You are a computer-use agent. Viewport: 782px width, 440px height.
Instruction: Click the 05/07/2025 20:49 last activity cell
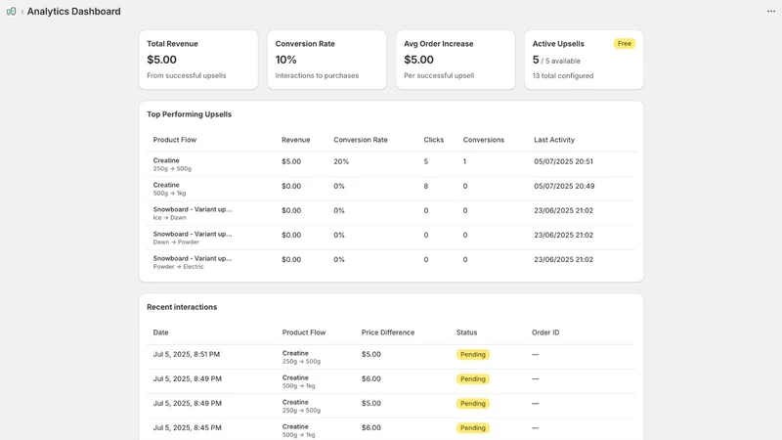pyautogui.click(x=564, y=186)
